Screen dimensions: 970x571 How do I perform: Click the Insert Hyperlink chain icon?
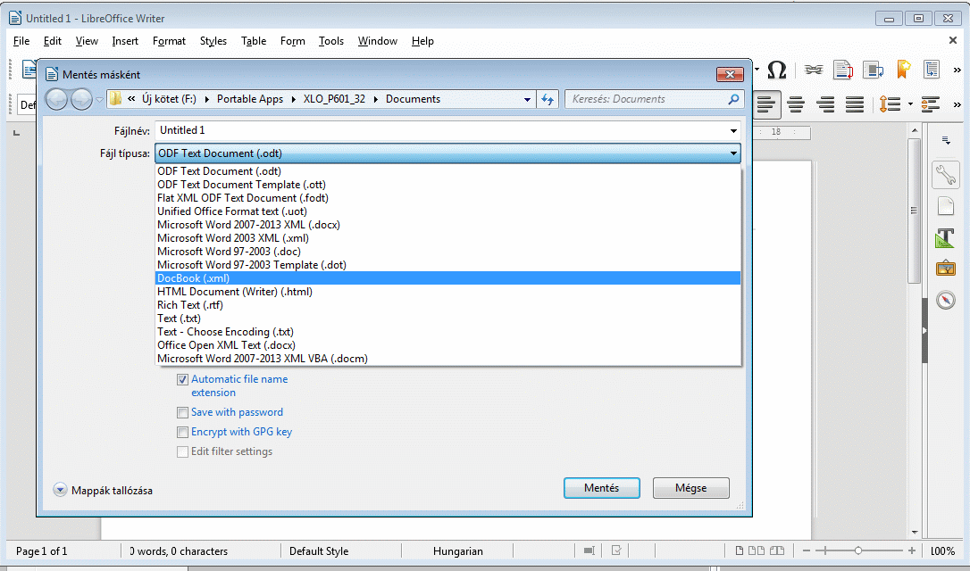coord(814,70)
